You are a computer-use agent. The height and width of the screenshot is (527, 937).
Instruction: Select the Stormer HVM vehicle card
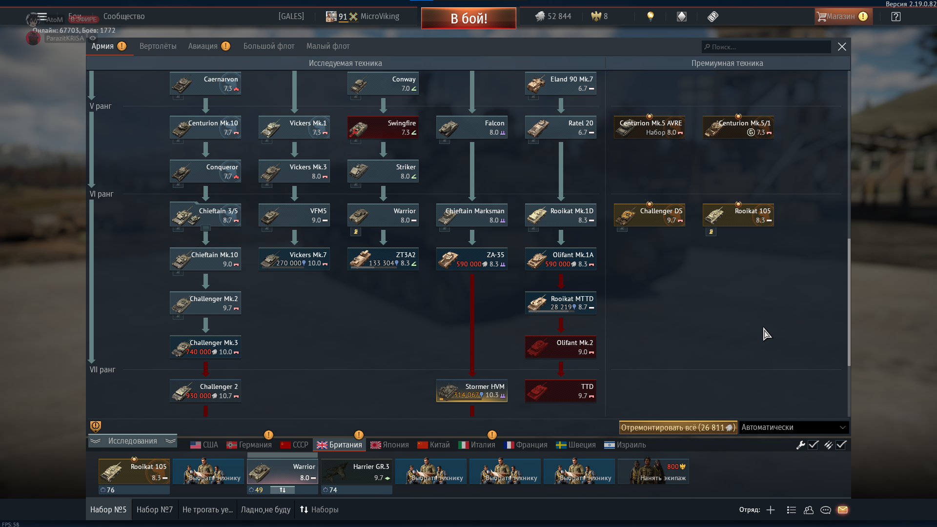click(472, 391)
